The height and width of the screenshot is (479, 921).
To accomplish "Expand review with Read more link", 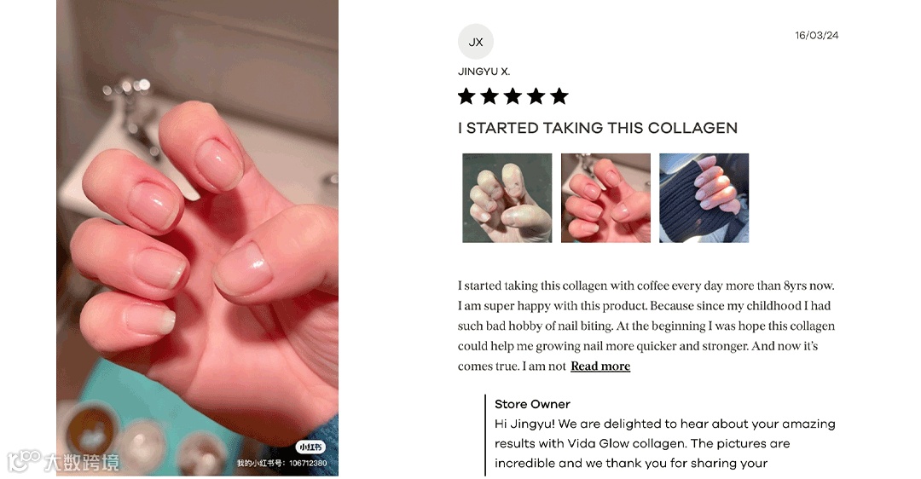I will 600,366.
